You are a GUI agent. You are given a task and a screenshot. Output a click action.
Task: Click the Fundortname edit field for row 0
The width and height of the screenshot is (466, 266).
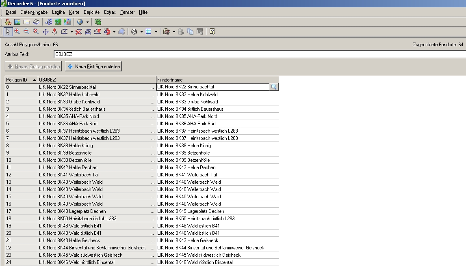tap(213, 87)
